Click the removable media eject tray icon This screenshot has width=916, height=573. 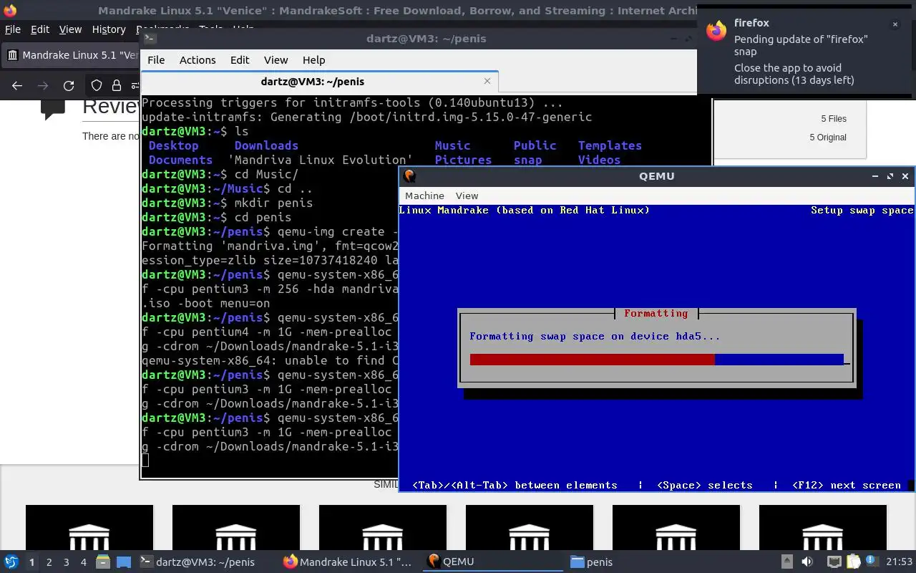tap(787, 562)
